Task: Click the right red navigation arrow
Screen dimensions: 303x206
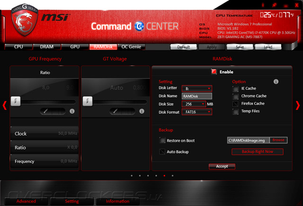Action: click(298, 105)
